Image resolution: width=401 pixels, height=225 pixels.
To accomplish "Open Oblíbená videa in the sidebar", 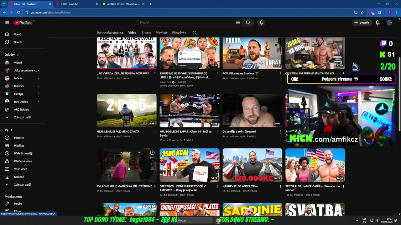I will click(x=23, y=161).
